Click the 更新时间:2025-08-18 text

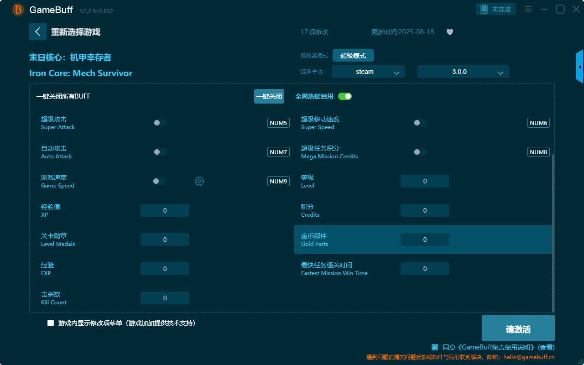click(x=403, y=32)
